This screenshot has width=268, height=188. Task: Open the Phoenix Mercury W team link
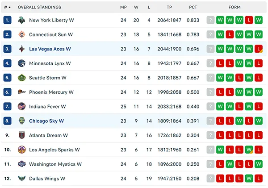51,92
